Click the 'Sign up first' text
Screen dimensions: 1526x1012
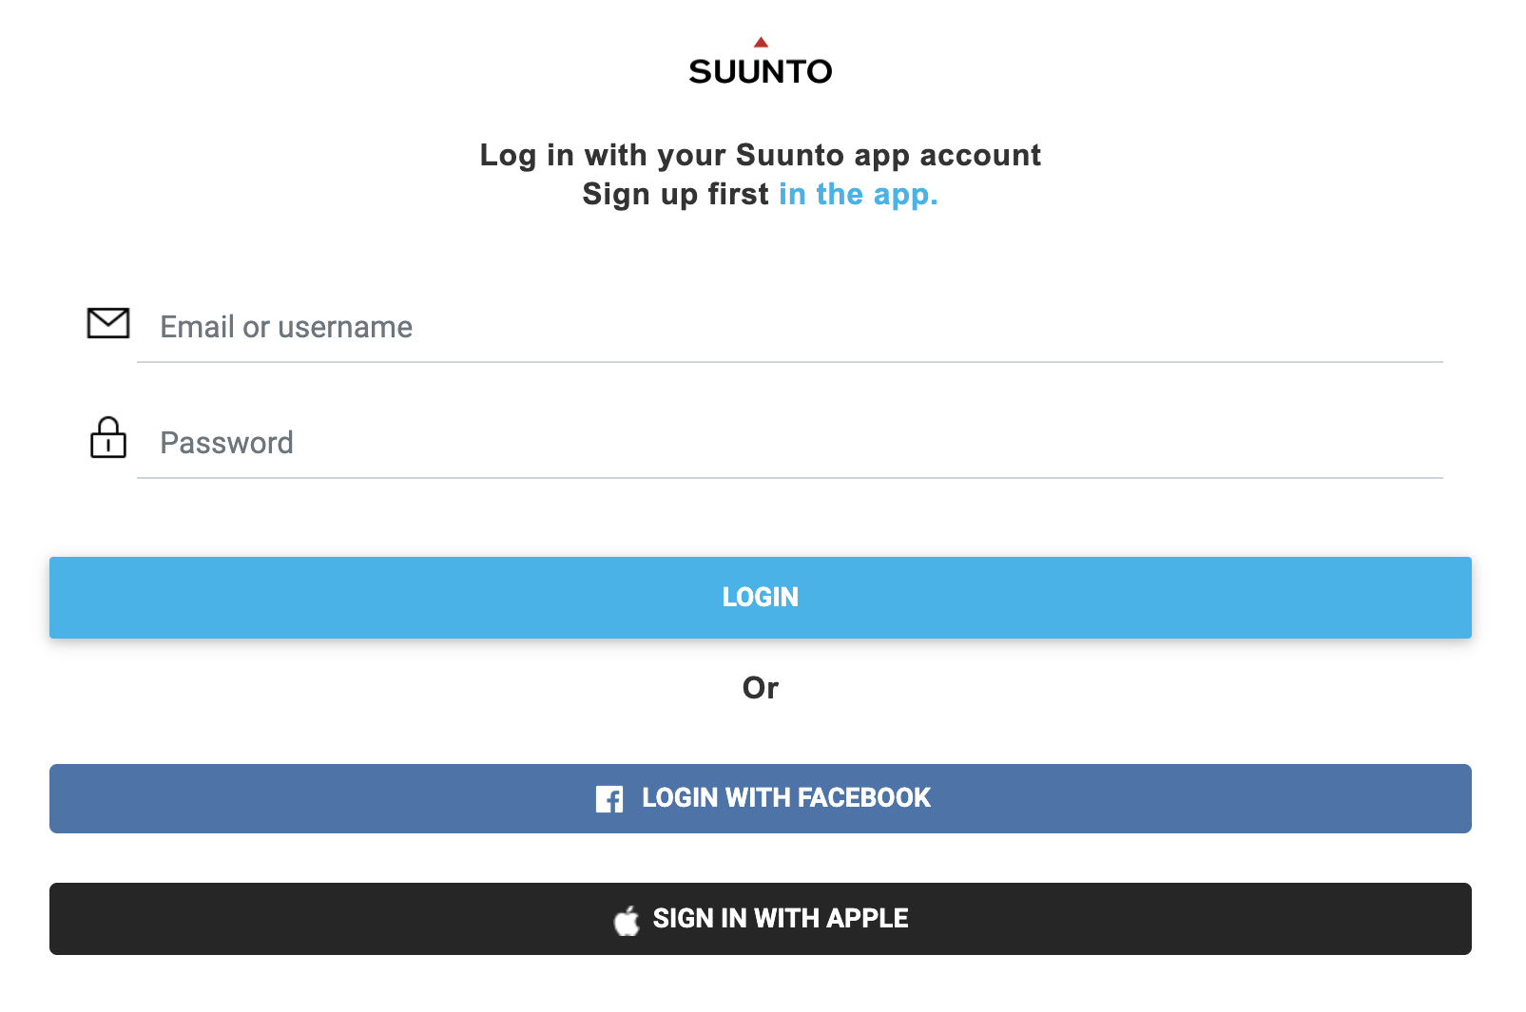(676, 194)
